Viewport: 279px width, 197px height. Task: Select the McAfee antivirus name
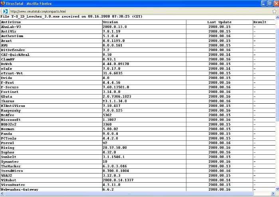[x=8, y=115]
